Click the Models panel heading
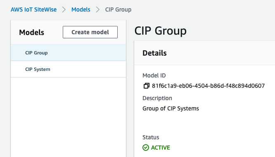Viewport: 275px width, 157px height. coord(31,33)
